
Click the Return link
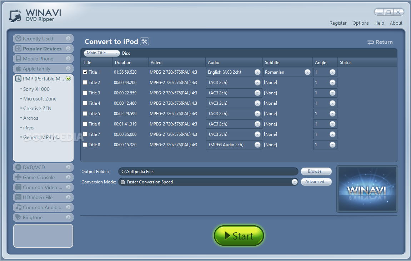point(380,42)
